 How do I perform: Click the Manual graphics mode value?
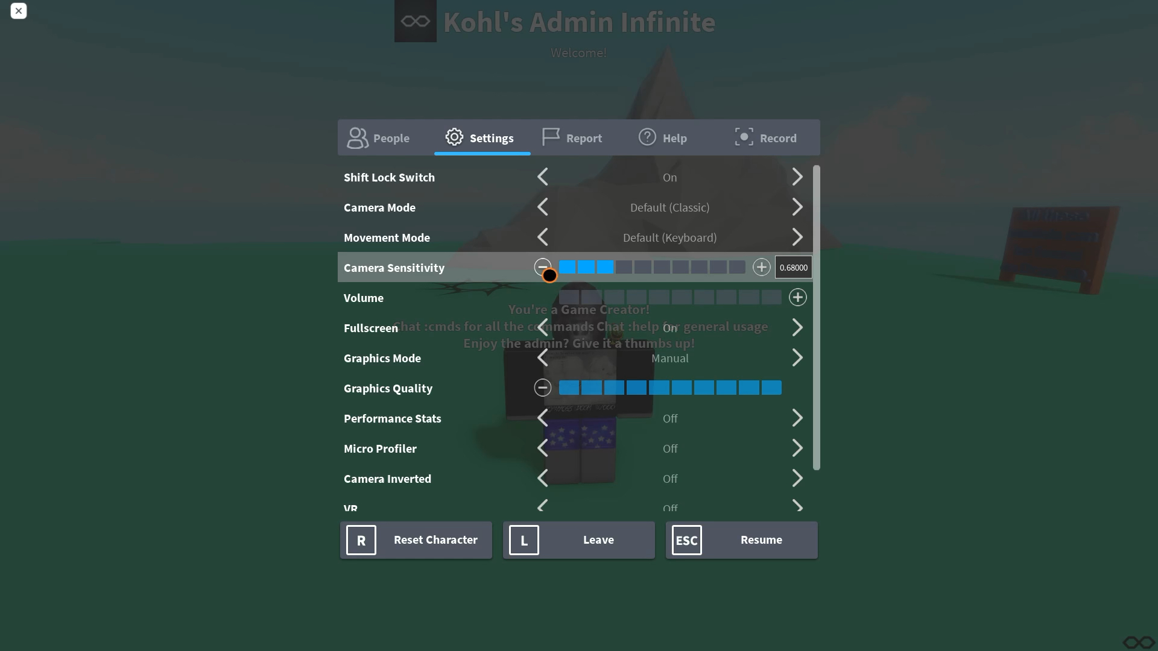pyautogui.click(x=669, y=358)
